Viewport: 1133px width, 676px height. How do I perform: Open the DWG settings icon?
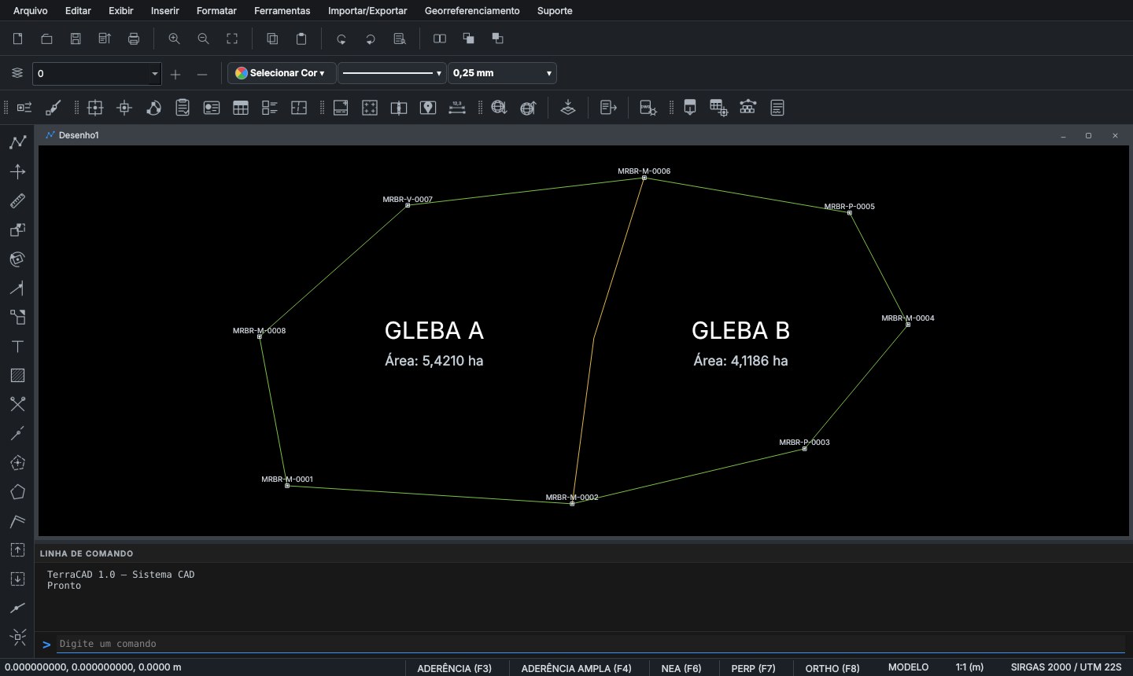[x=648, y=108]
